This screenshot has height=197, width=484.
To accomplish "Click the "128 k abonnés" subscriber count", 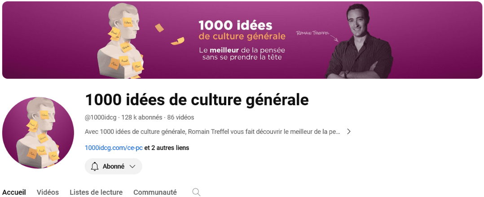I will pyautogui.click(x=142, y=117).
